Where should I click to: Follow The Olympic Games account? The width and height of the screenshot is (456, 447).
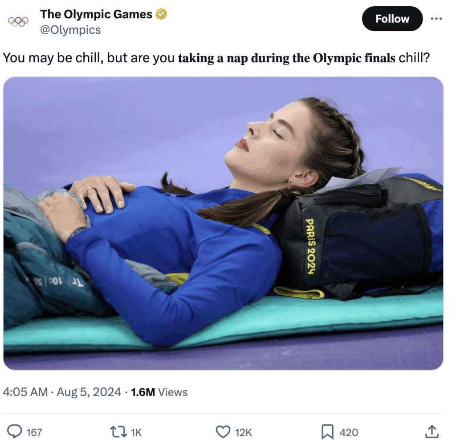coord(392,19)
